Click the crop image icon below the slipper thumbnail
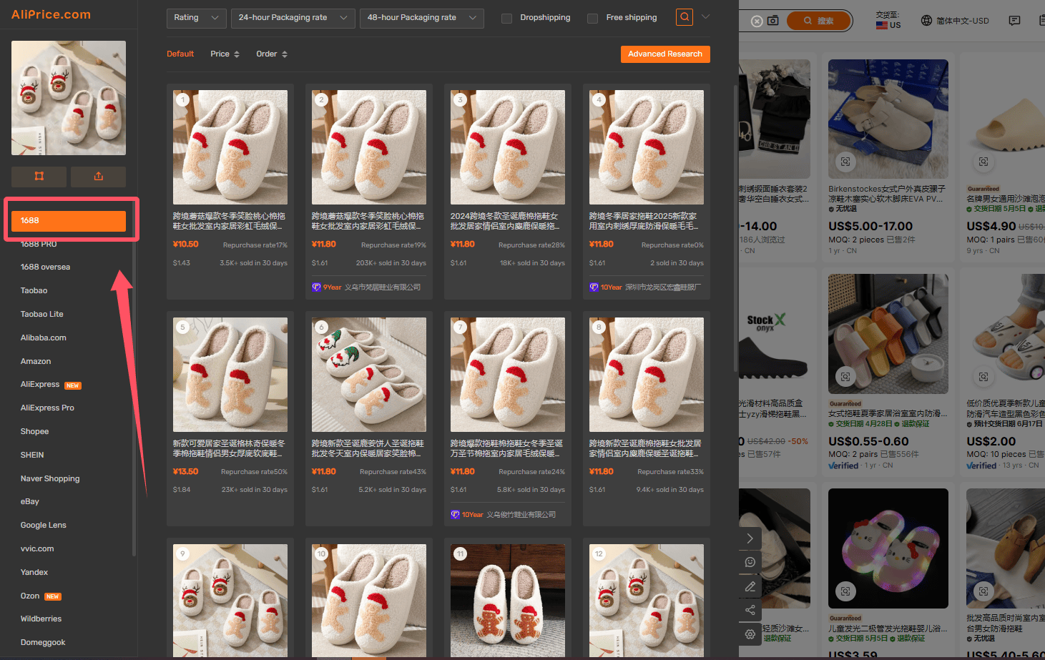This screenshot has height=660, width=1045. [x=39, y=176]
